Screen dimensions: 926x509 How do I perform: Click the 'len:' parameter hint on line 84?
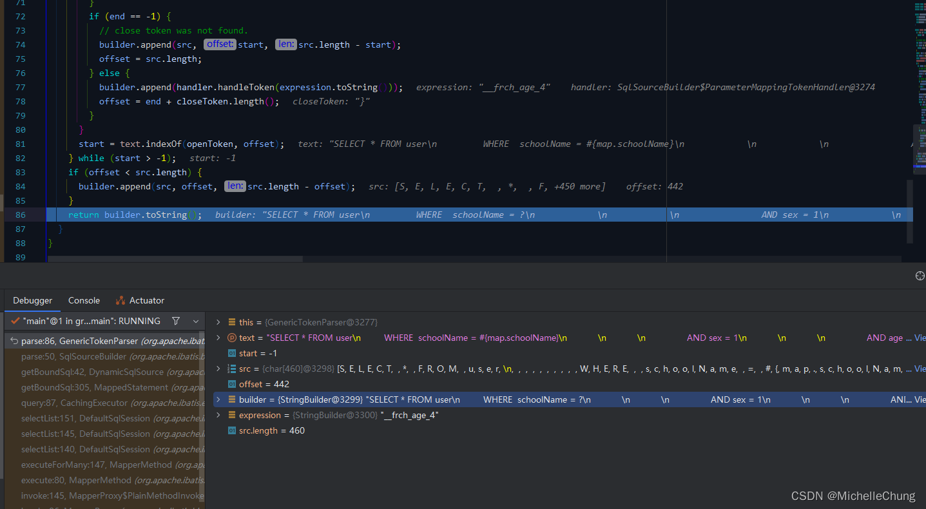coord(235,186)
